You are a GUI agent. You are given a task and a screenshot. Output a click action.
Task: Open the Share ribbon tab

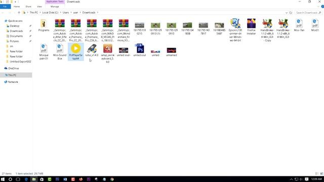[x=28, y=7]
